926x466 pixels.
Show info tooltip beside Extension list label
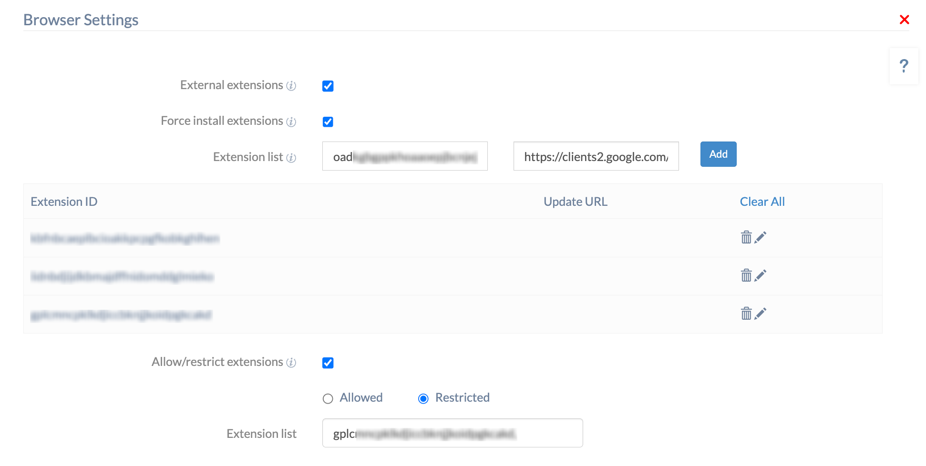(291, 158)
